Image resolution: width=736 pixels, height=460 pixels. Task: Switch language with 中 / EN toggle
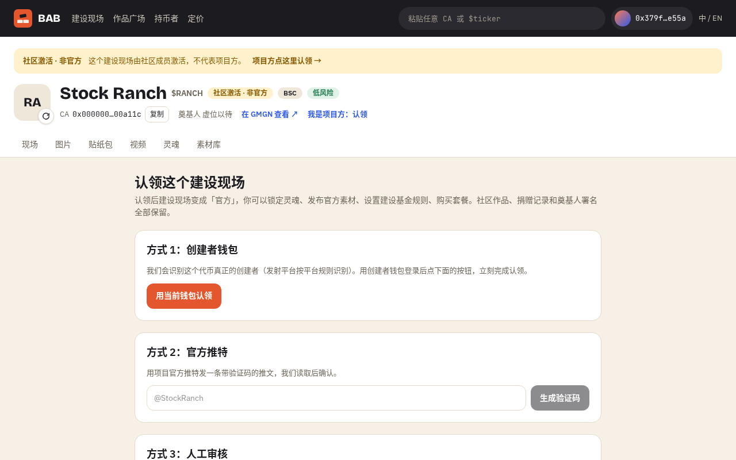(711, 18)
